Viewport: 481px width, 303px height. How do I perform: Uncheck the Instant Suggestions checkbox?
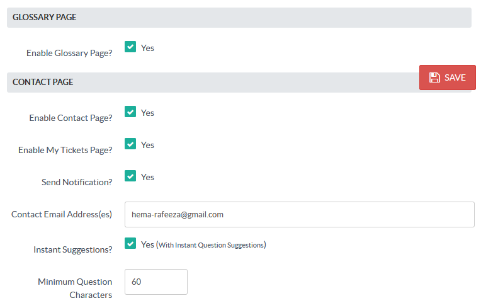click(130, 243)
